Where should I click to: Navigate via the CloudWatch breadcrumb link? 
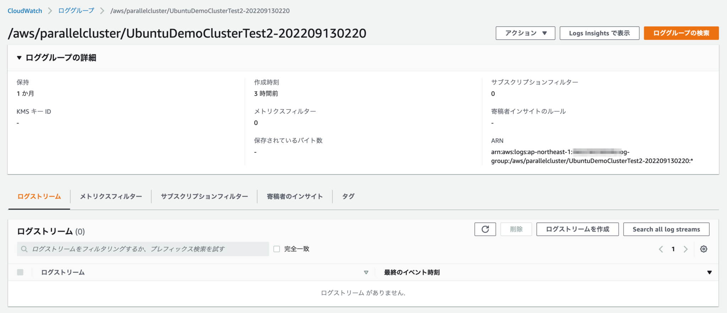point(24,11)
